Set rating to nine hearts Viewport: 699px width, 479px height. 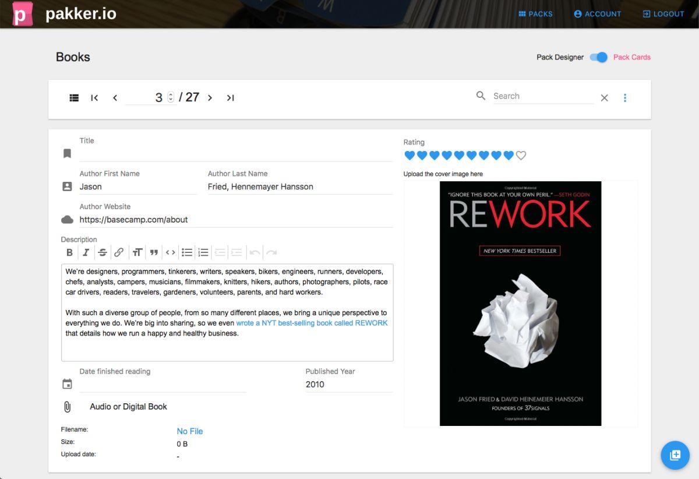point(509,156)
